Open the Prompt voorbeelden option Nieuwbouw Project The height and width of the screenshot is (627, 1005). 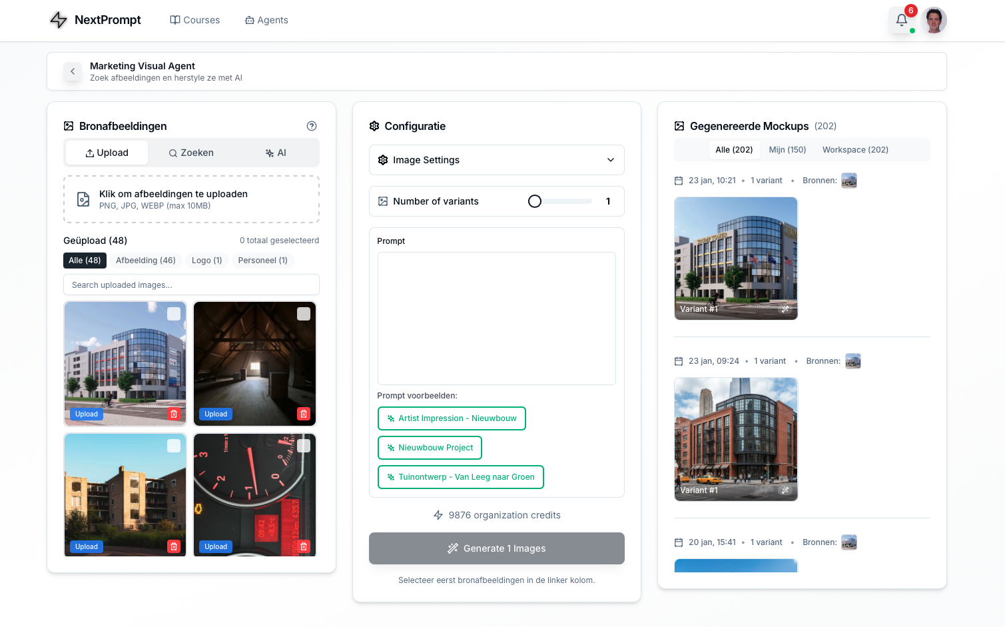pos(430,448)
